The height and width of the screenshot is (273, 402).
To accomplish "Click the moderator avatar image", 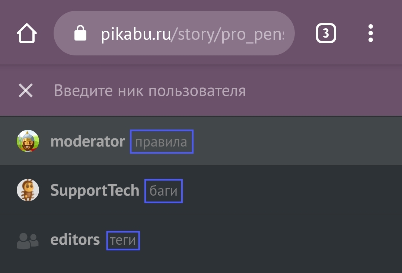I will (28, 141).
